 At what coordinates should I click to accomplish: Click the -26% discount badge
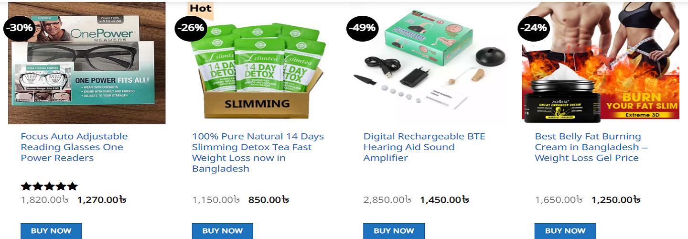pyautogui.click(x=191, y=28)
